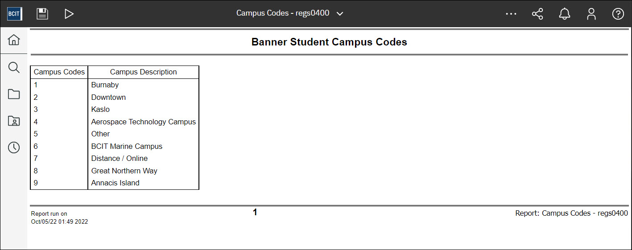Go to Home in the sidebar
Viewport: 632px width, 250px height.
click(14, 40)
